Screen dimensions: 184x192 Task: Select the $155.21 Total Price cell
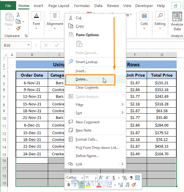click(x=162, y=83)
